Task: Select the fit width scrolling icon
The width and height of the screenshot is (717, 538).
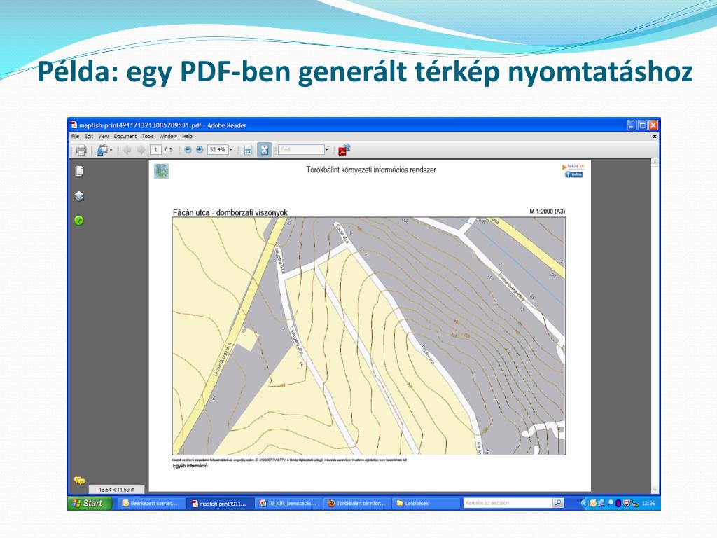Action: click(248, 150)
